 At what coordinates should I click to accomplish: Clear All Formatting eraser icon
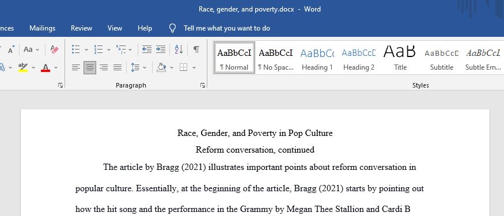pyautogui.click(x=54, y=50)
